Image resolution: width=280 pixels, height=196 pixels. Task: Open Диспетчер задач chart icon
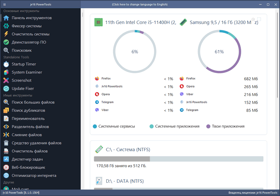tap(6, 159)
